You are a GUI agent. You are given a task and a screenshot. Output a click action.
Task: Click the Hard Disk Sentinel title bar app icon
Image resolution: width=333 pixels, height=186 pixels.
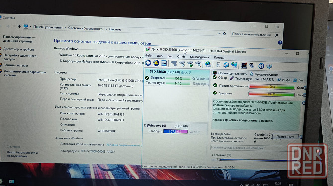coord(148,49)
